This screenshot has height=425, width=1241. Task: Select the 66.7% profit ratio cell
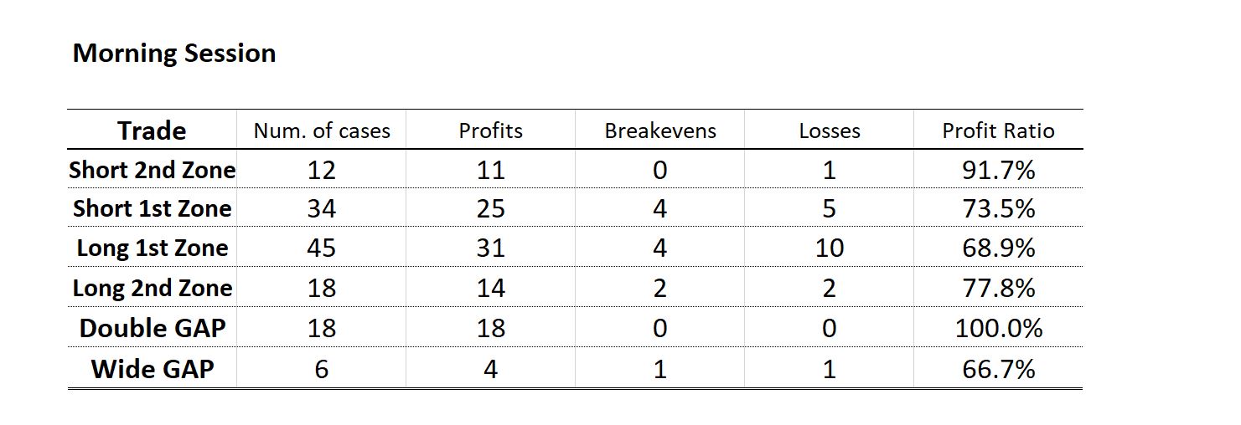(x=998, y=369)
